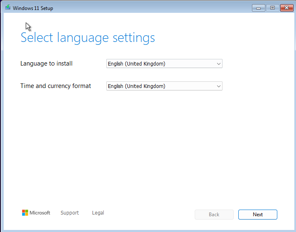
Task: Click the "Time and currency format" label
Action: [56, 86]
